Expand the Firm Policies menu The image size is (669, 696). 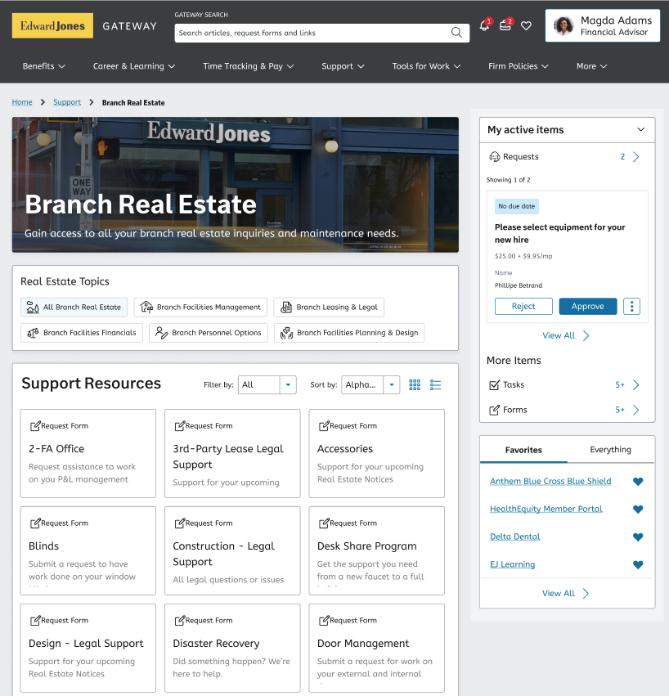518,66
